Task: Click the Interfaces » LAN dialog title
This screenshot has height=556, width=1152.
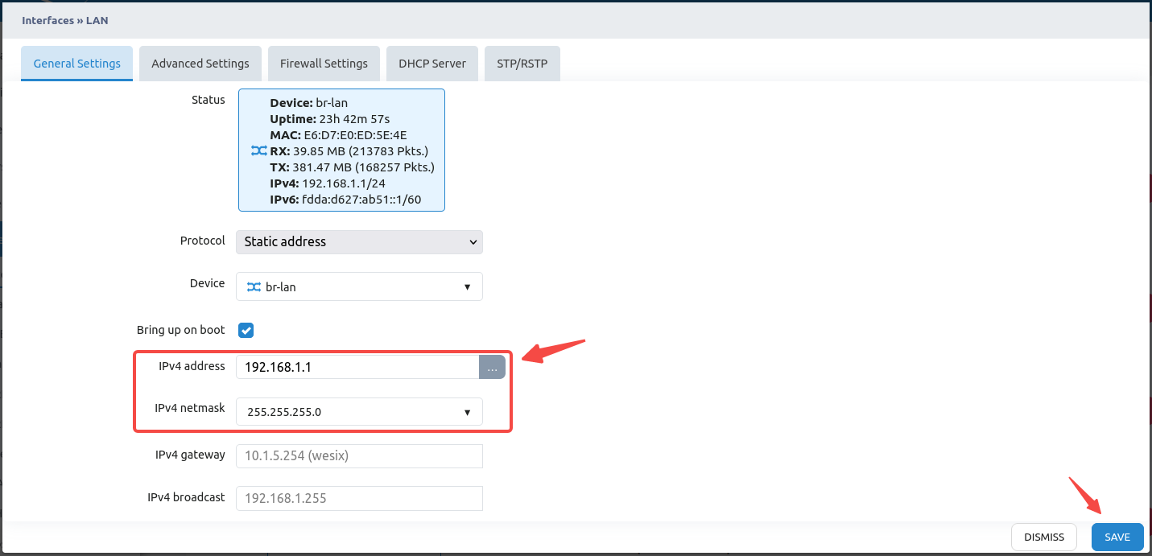Action: point(65,20)
